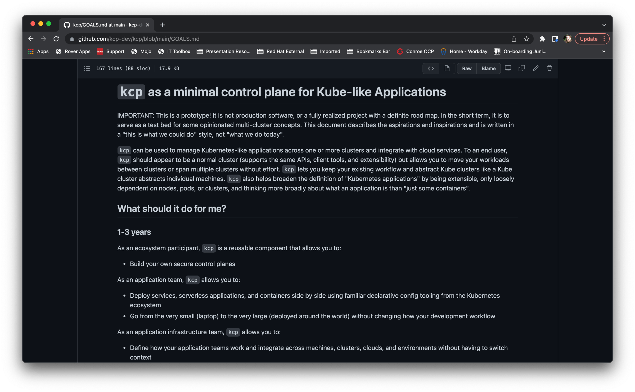Share this page from address bar
Image resolution: width=635 pixels, height=392 pixels.
[514, 39]
